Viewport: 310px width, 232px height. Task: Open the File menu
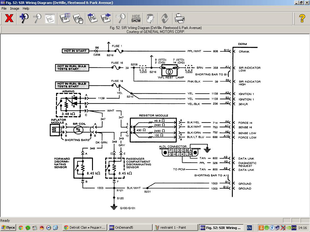point(4,8)
